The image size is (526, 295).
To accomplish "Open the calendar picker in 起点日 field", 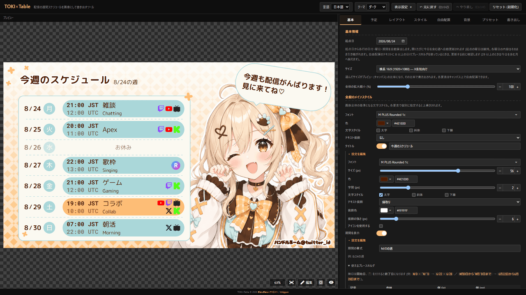I will [x=404, y=41].
